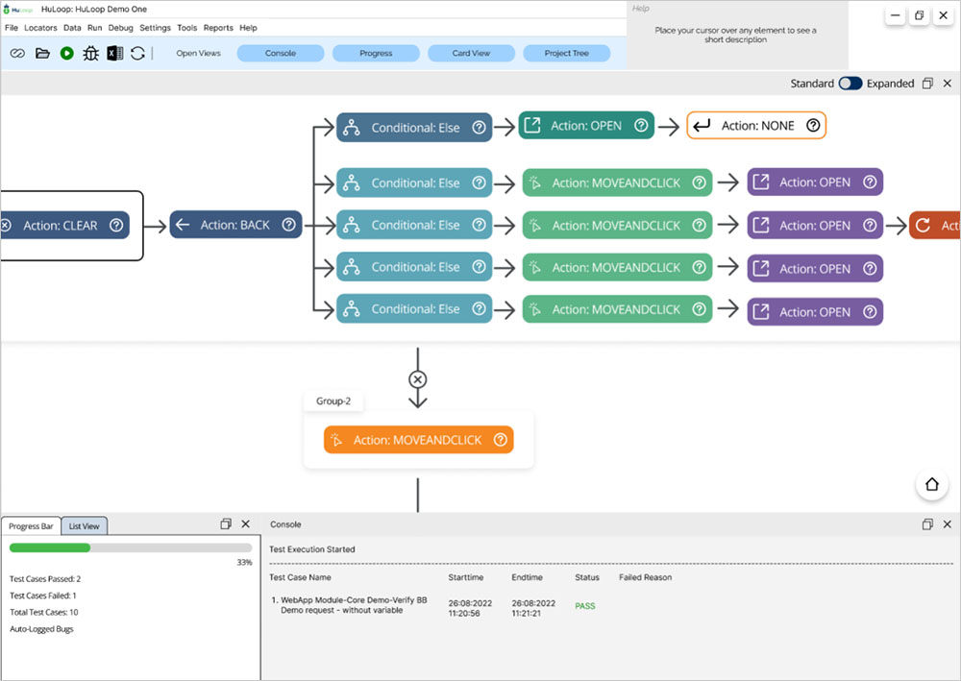
Task: Open help for the Group-2 MOVEANDCLICK action
Action: [500, 439]
